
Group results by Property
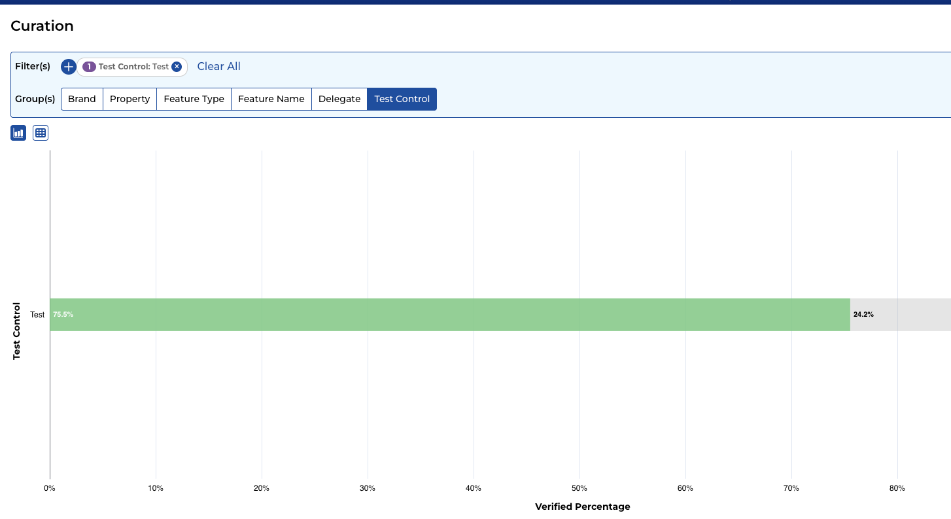[130, 99]
